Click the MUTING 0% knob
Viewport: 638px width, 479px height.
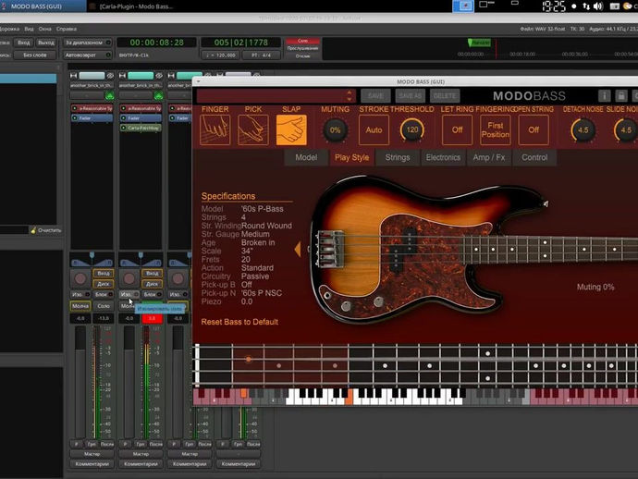coord(335,130)
